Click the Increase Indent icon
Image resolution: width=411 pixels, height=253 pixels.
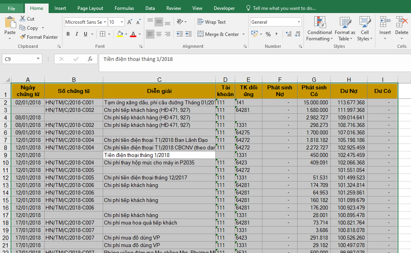coord(189,34)
